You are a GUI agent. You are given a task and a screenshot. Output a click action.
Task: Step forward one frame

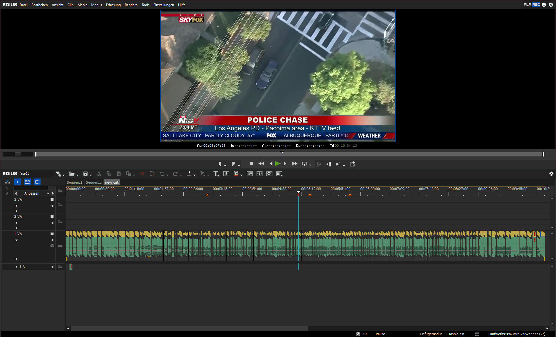click(285, 163)
